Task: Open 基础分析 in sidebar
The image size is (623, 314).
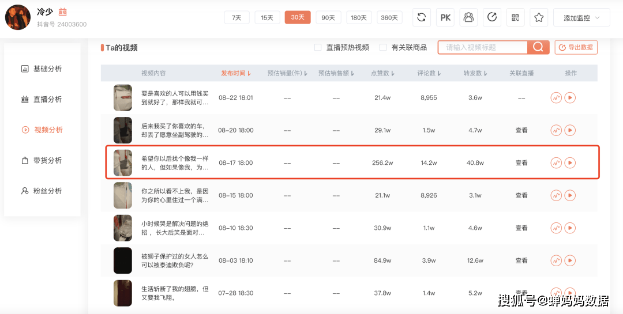Action: pos(42,69)
